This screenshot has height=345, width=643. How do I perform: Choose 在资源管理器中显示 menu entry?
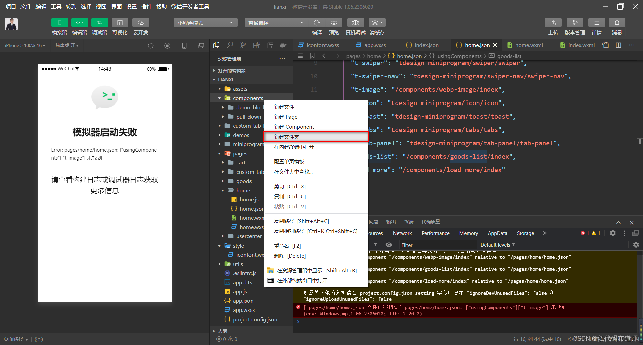tap(316, 270)
